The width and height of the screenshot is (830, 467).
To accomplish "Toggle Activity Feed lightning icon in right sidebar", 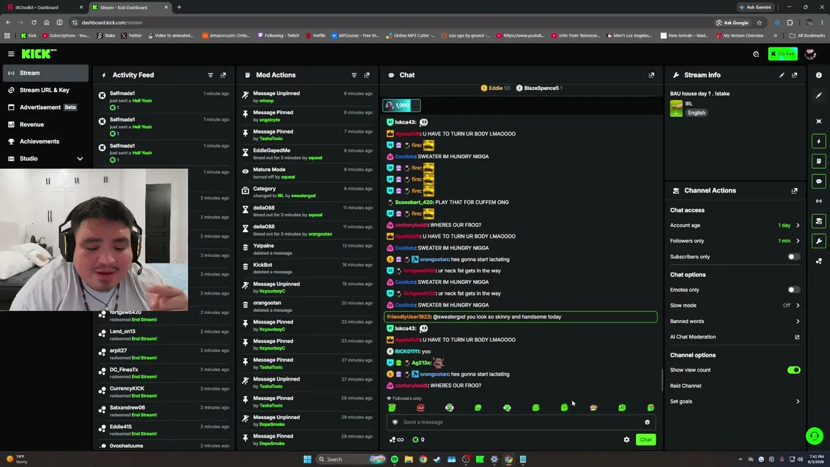I will [x=819, y=141].
